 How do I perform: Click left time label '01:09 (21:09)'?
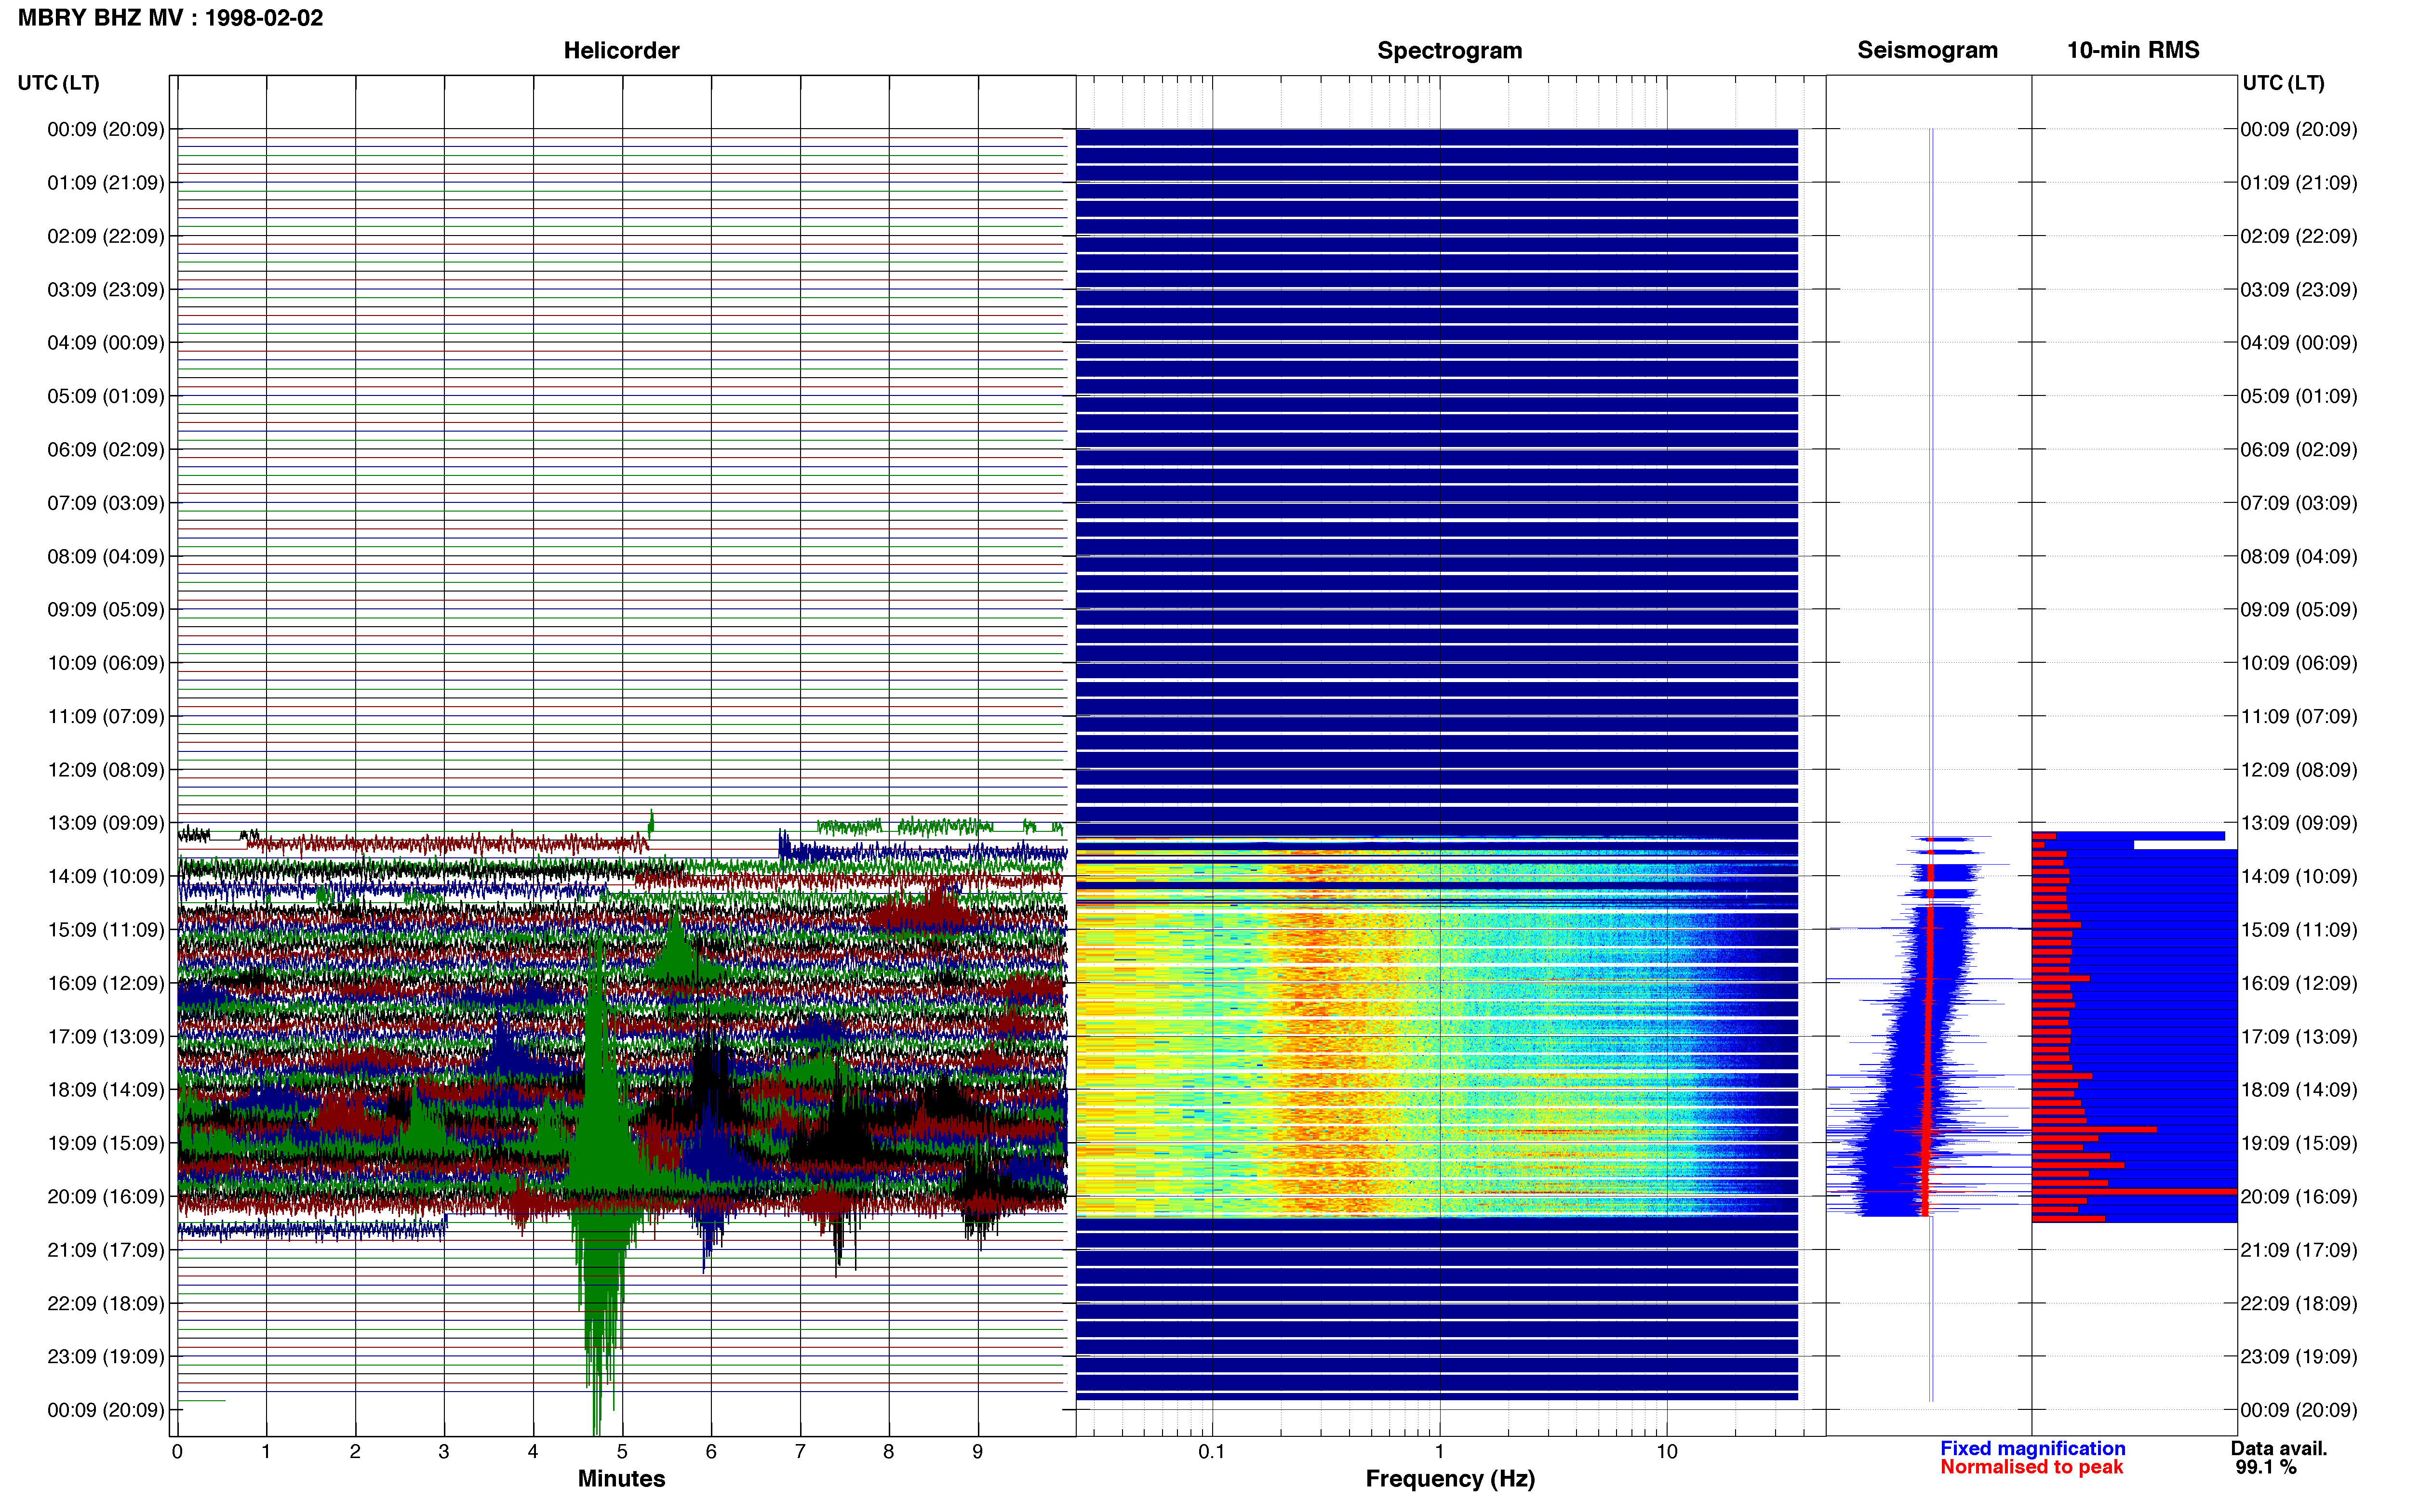click(x=106, y=183)
